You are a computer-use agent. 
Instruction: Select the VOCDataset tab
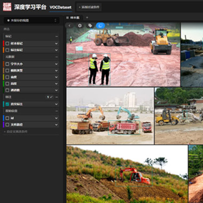60,7
